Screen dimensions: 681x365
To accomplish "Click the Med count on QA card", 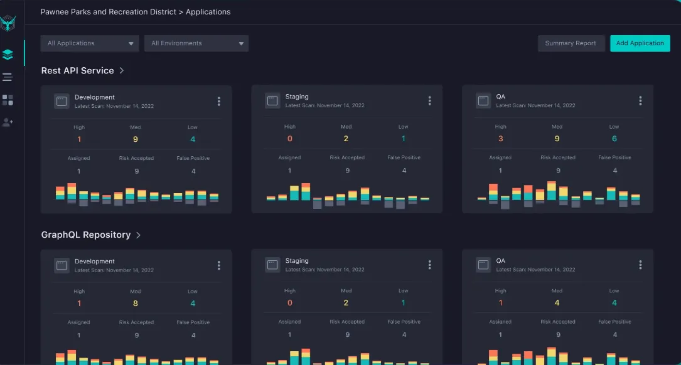I will point(557,137).
